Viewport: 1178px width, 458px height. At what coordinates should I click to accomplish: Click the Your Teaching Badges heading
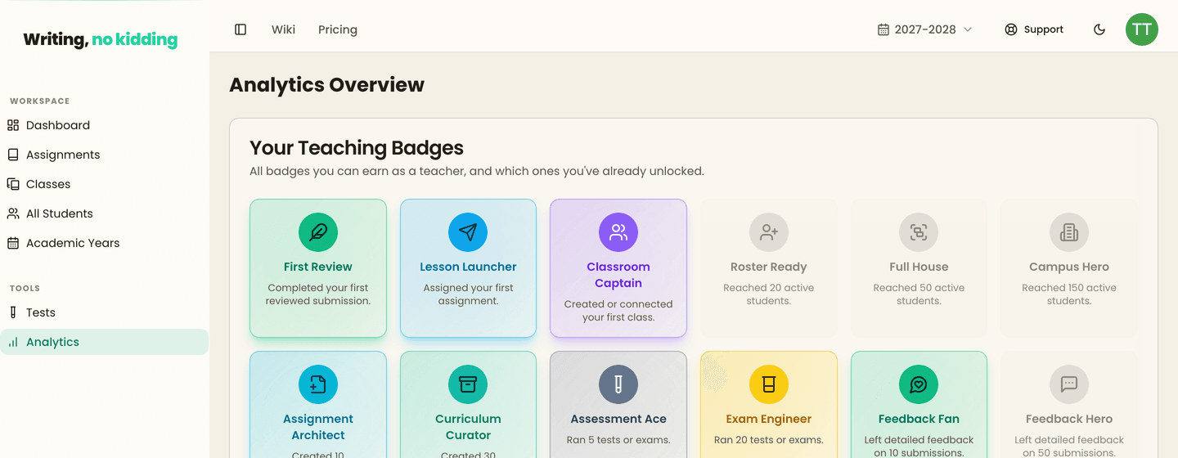(x=357, y=148)
